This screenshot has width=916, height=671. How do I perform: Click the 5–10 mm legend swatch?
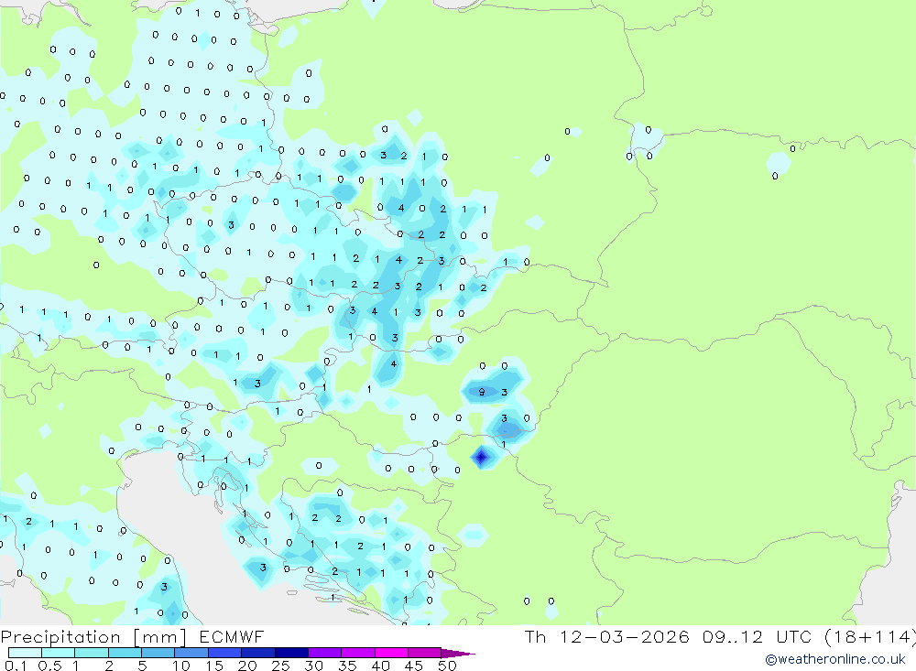coord(158,653)
